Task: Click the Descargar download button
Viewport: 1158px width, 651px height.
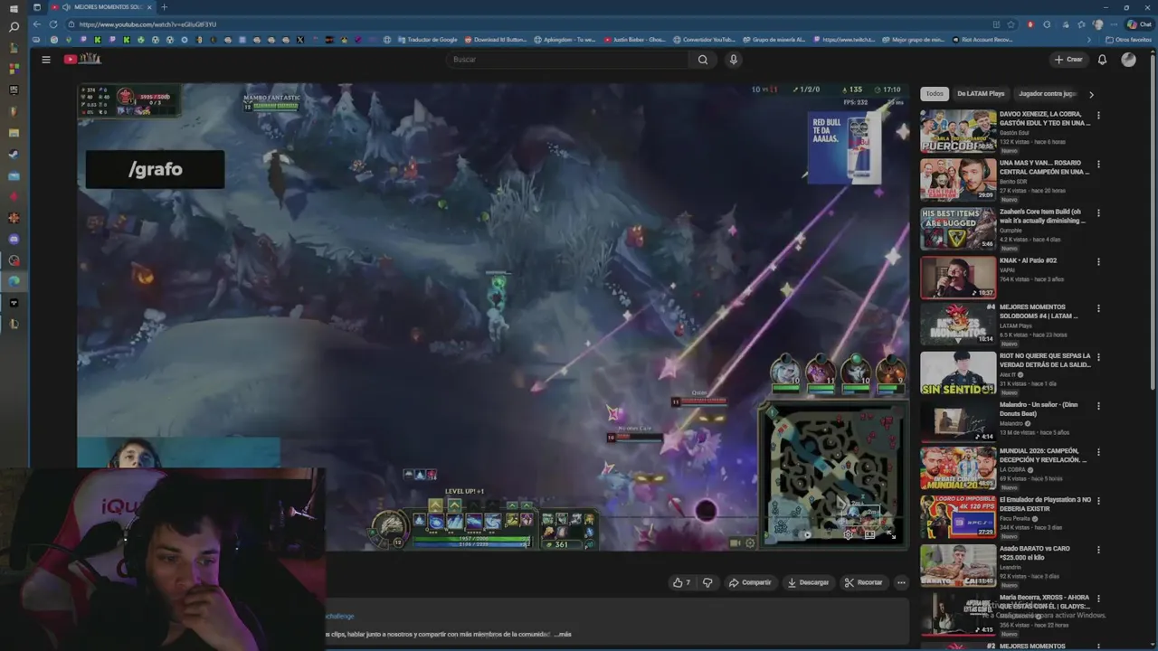Action: pyautogui.click(x=808, y=582)
